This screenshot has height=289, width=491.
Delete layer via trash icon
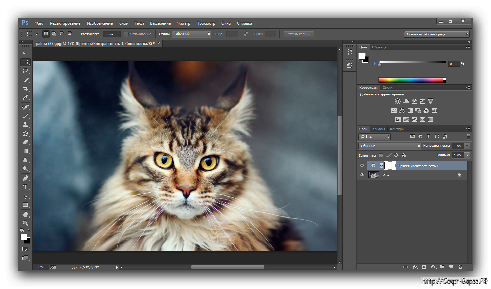click(460, 267)
